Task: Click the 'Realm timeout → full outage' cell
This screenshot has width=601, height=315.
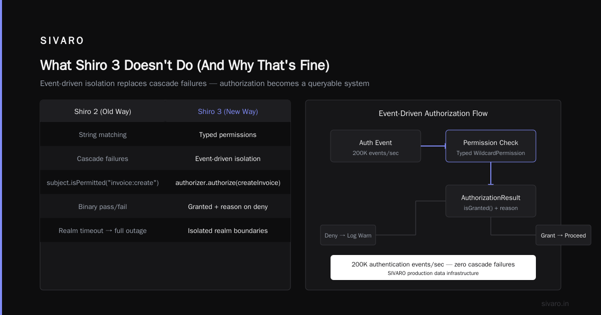Action: [103, 230]
